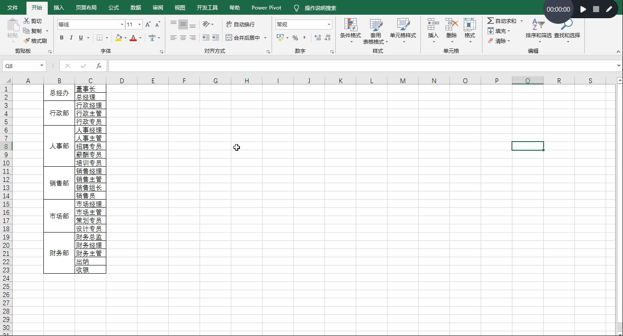Open the font name dropdown (等线)
Image resolution: width=623 pixels, height=336 pixels.
[122, 25]
